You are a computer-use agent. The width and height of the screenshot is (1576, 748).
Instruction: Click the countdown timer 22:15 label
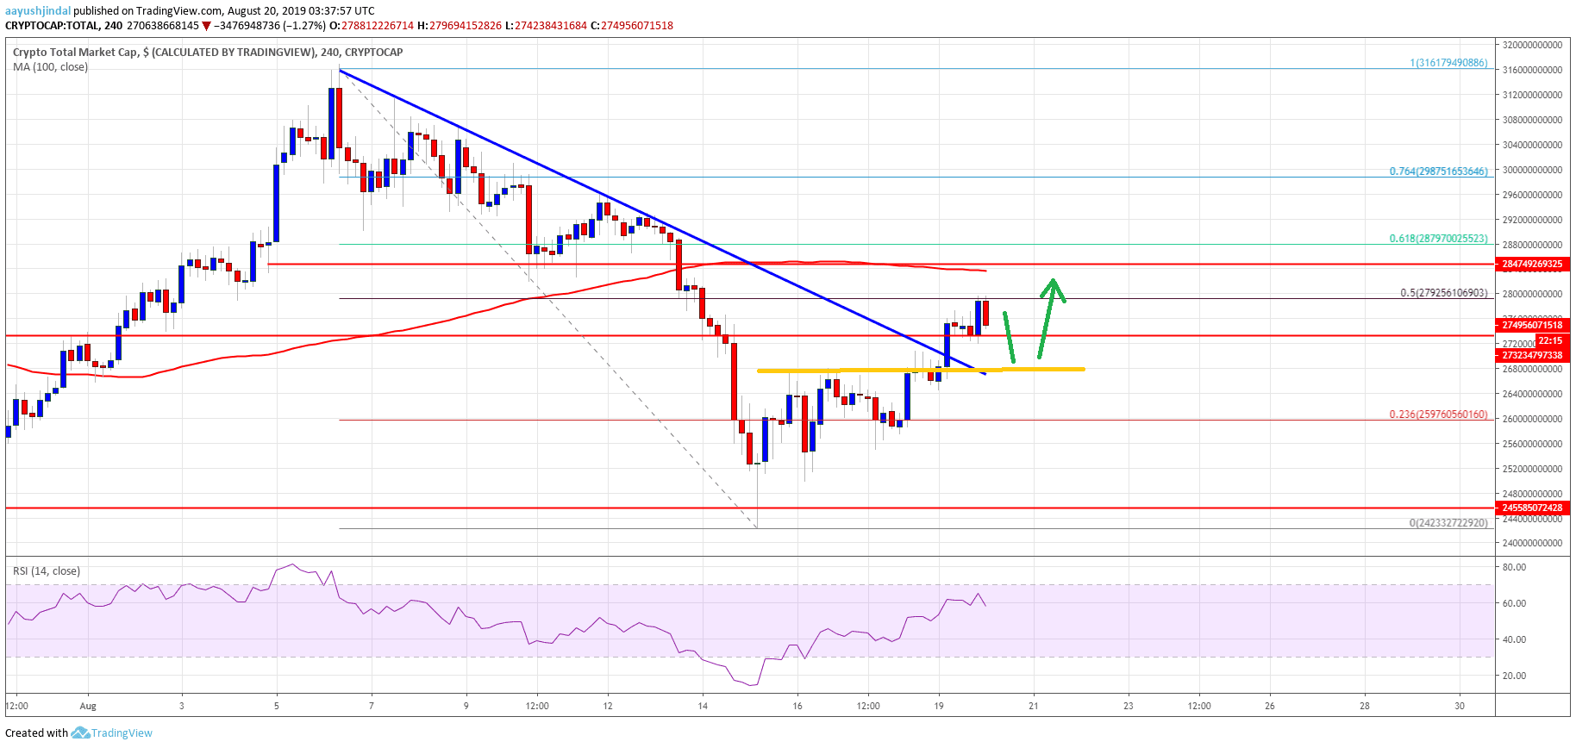point(1549,341)
